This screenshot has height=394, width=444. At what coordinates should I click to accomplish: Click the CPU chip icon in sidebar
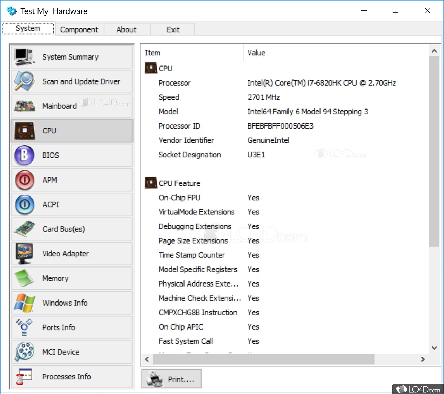(24, 131)
